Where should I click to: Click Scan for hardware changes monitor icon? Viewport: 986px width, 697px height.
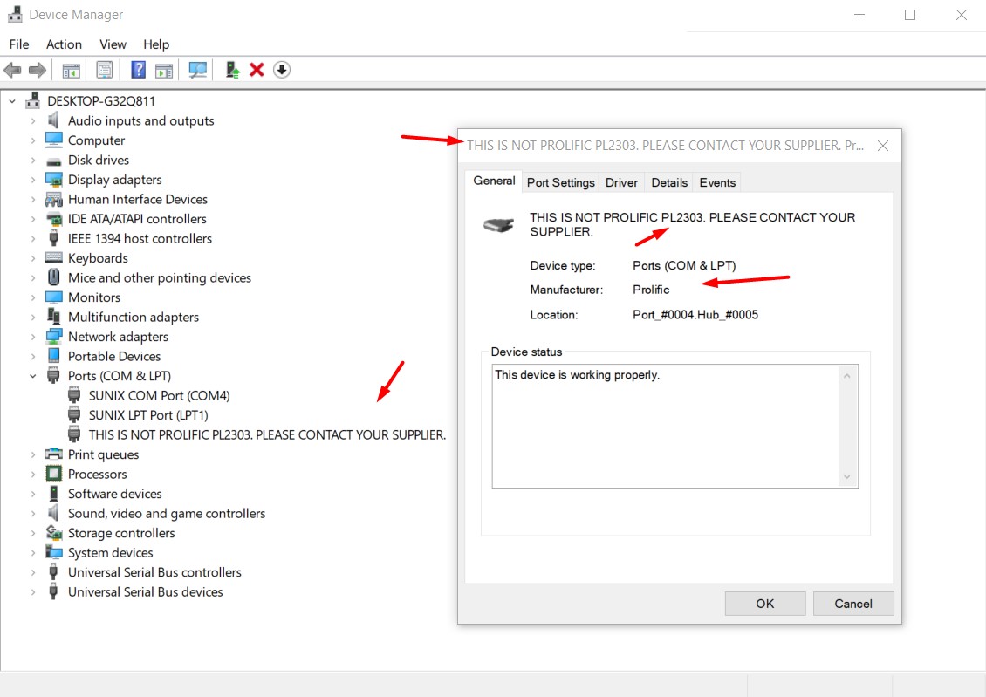pyautogui.click(x=197, y=70)
